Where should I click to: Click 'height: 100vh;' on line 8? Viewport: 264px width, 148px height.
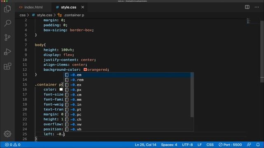point(59,50)
